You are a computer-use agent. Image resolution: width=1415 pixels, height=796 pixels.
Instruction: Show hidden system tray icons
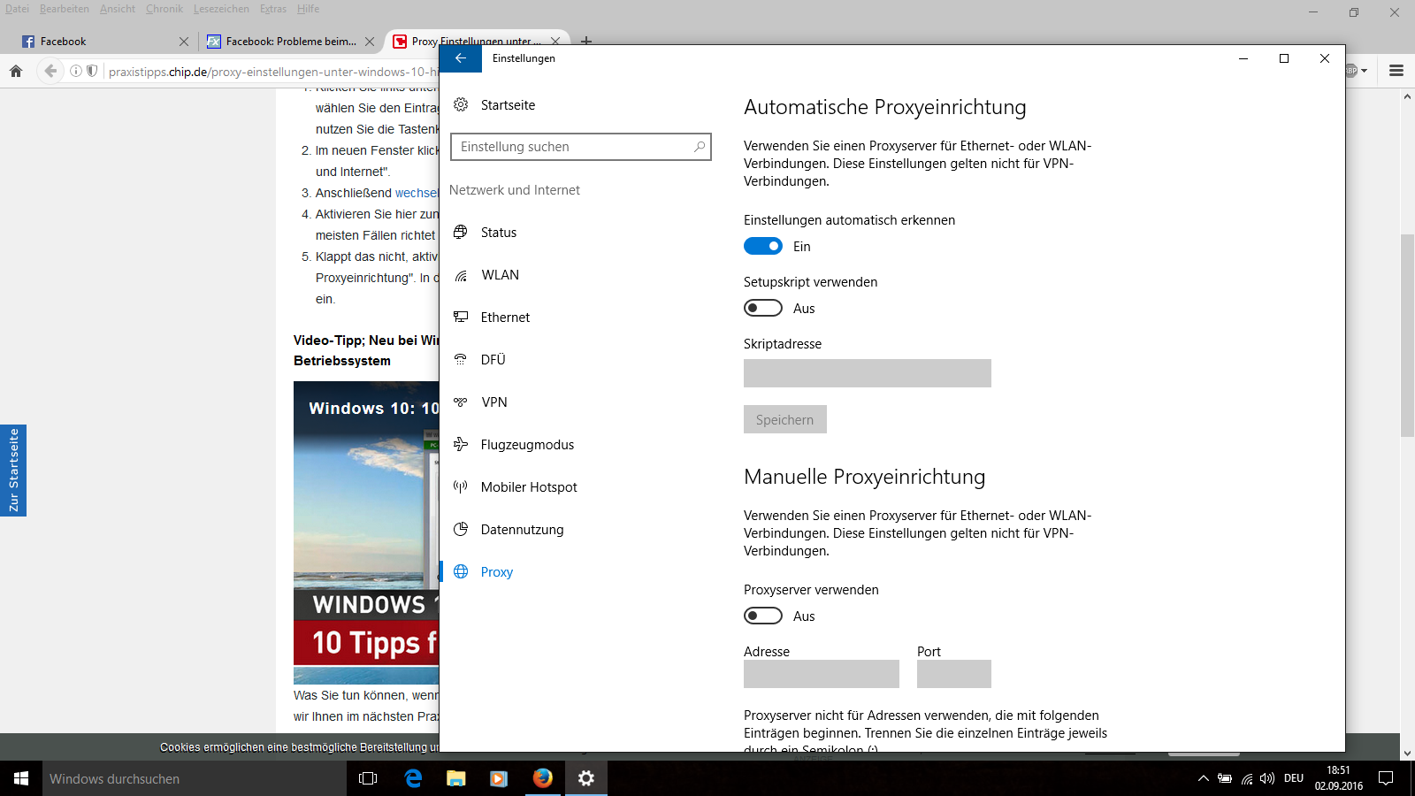1203,778
